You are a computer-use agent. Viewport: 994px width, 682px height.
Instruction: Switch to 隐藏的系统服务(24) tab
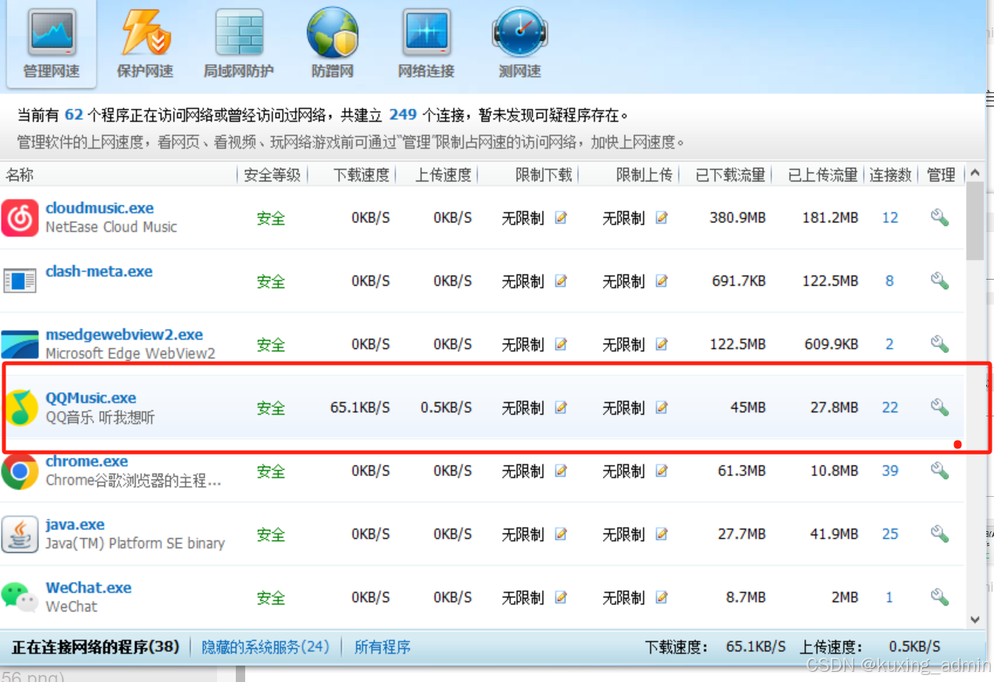click(x=265, y=647)
